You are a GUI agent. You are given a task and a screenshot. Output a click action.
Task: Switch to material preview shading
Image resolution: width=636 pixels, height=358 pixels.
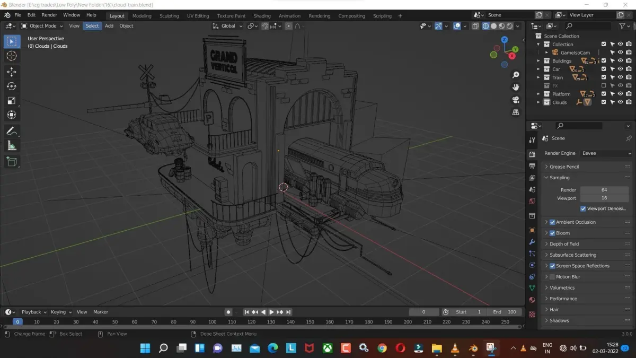pos(501,26)
